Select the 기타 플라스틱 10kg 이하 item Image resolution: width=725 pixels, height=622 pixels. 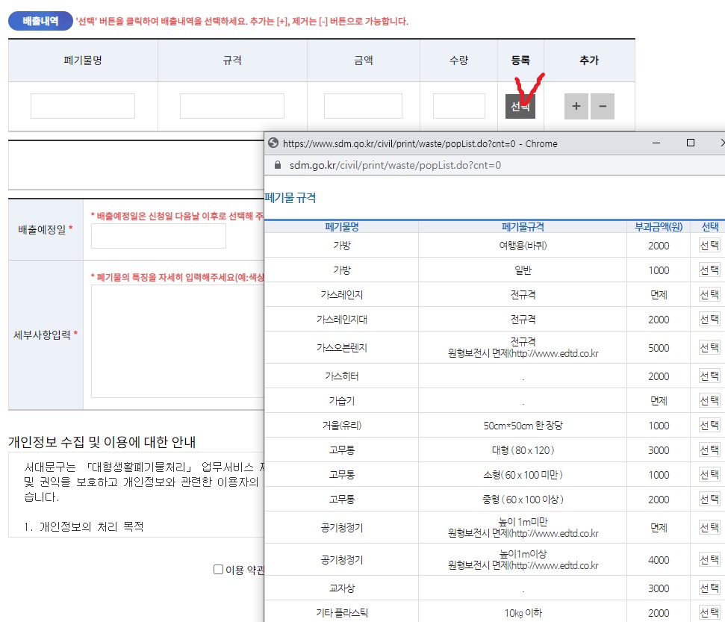pos(709,613)
